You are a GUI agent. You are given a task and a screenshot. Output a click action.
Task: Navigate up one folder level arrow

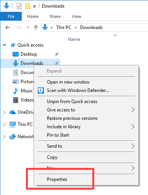click(36, 27)
